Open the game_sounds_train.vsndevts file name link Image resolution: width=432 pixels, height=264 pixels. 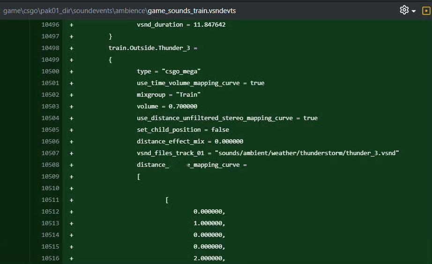click(x=192, y=11)
